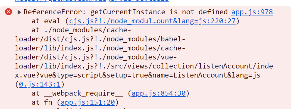
Task: Open the partially visible github vue-devtools link
Action: pos(92,1)
